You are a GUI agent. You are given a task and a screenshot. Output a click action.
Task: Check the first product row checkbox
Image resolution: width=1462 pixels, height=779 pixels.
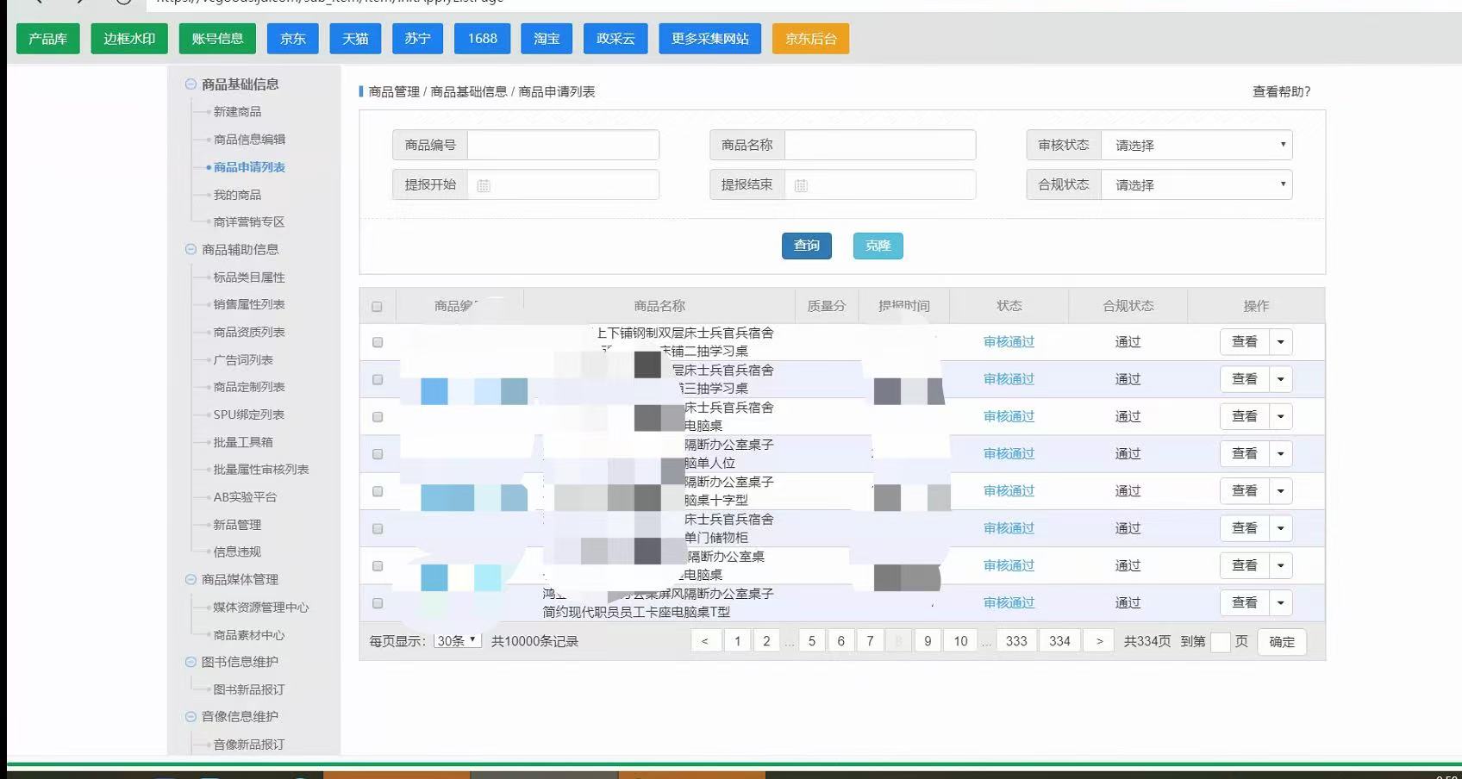(377, 342)
